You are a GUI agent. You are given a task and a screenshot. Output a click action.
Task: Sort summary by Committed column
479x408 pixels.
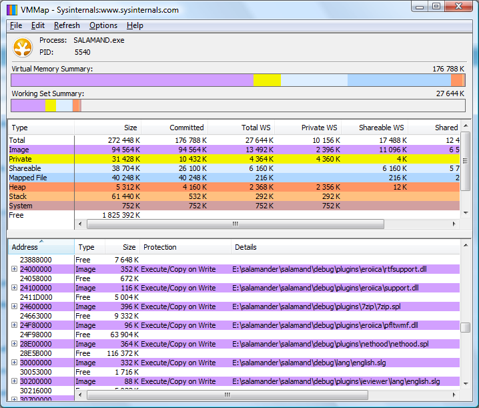(174, 128)
